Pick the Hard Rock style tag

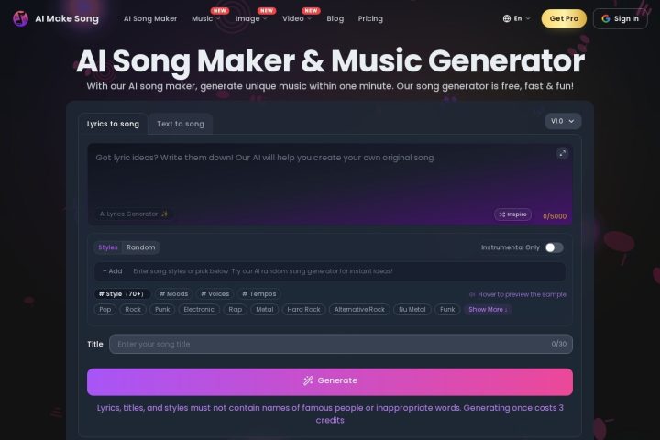[x=304, y=310]
